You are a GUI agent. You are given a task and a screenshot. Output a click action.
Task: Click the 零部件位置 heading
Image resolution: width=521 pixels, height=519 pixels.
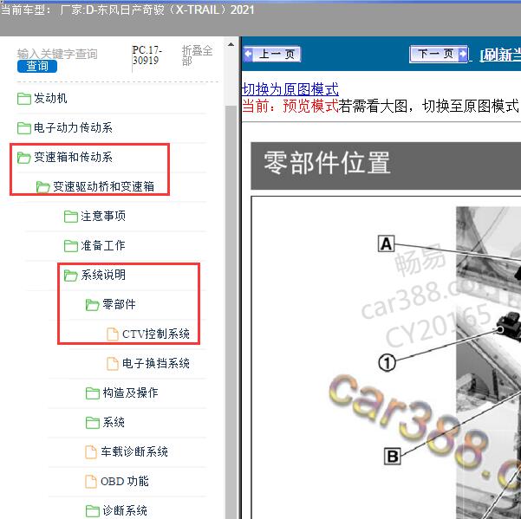(327, 163)
